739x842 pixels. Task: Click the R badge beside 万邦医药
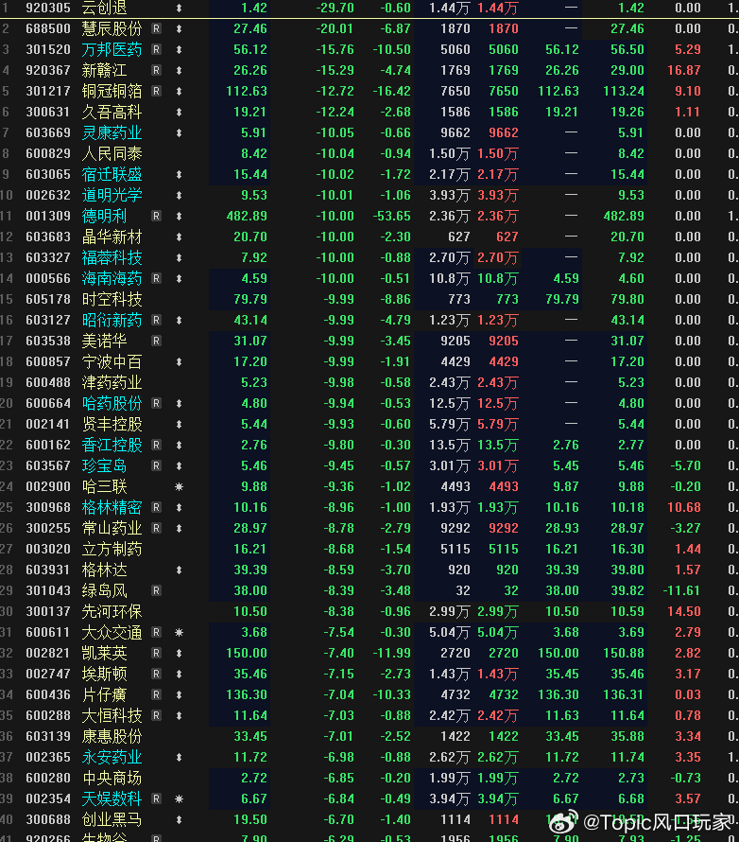click(x=157, y=50)
